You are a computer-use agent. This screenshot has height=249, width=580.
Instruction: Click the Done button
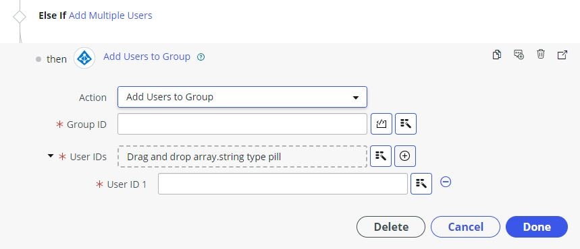[537, 227]
